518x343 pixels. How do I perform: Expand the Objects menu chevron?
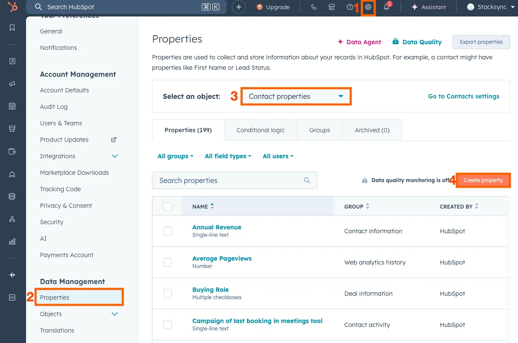(x=115, y=314)
